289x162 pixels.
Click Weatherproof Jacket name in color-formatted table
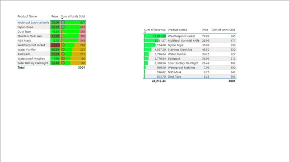pos(31,45)
